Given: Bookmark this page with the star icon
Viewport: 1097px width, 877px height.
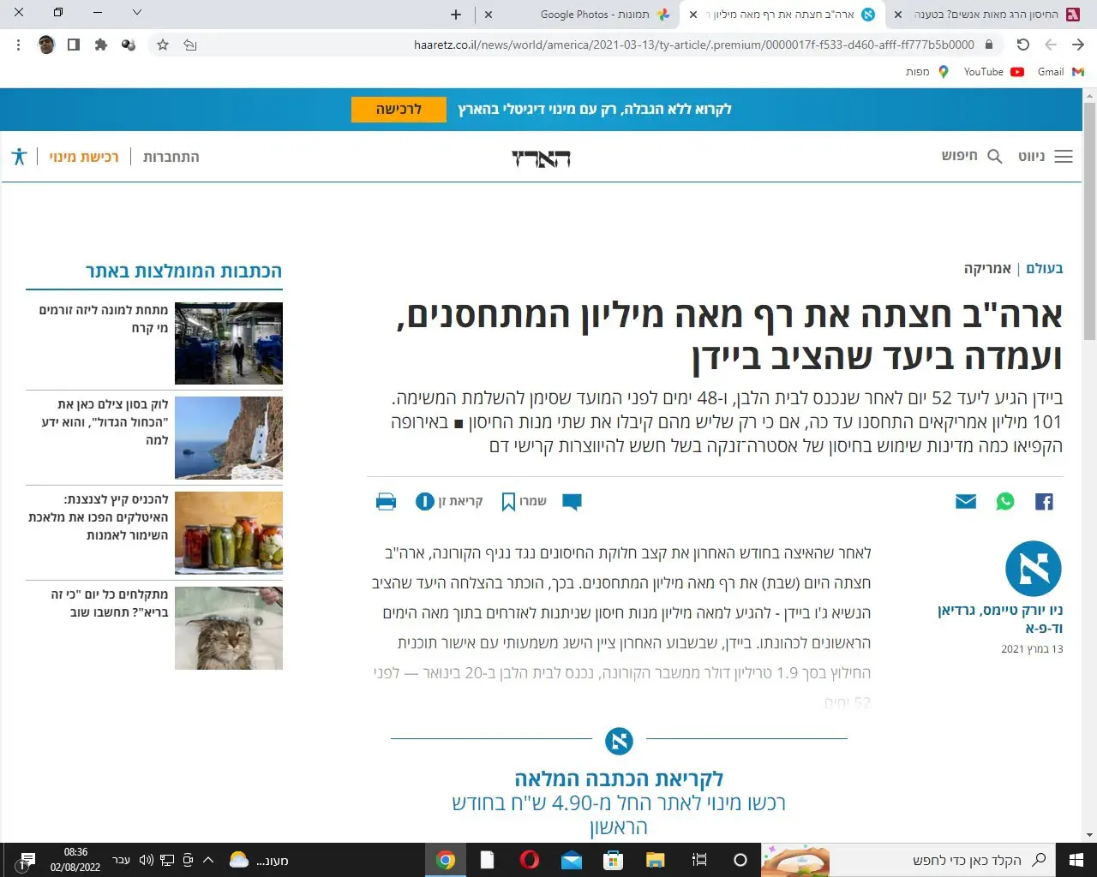Looking at the screenshot, I should pyautogui.click(x=163, y=45).
